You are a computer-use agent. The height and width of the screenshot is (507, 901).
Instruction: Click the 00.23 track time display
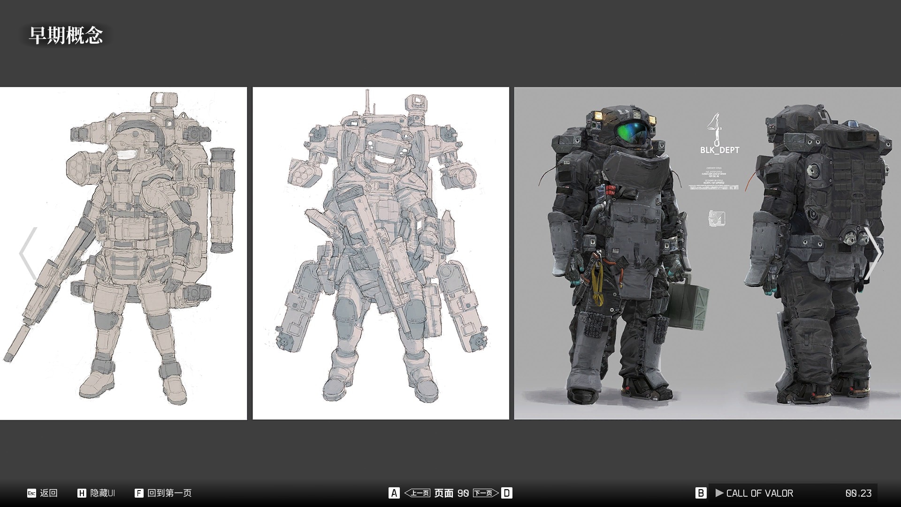[x=858, y=493]
